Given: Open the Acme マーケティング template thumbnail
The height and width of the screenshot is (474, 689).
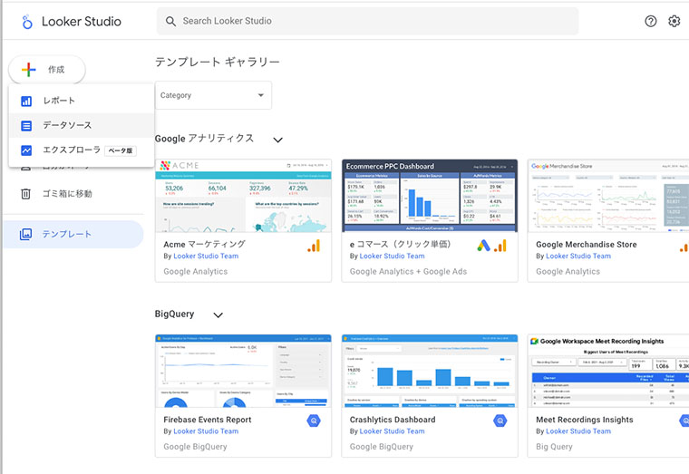Looking at the screenshot, I should pyautogui.click(x=244, y=196).
